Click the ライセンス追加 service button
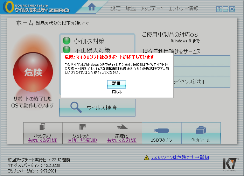 coord(202,82)
